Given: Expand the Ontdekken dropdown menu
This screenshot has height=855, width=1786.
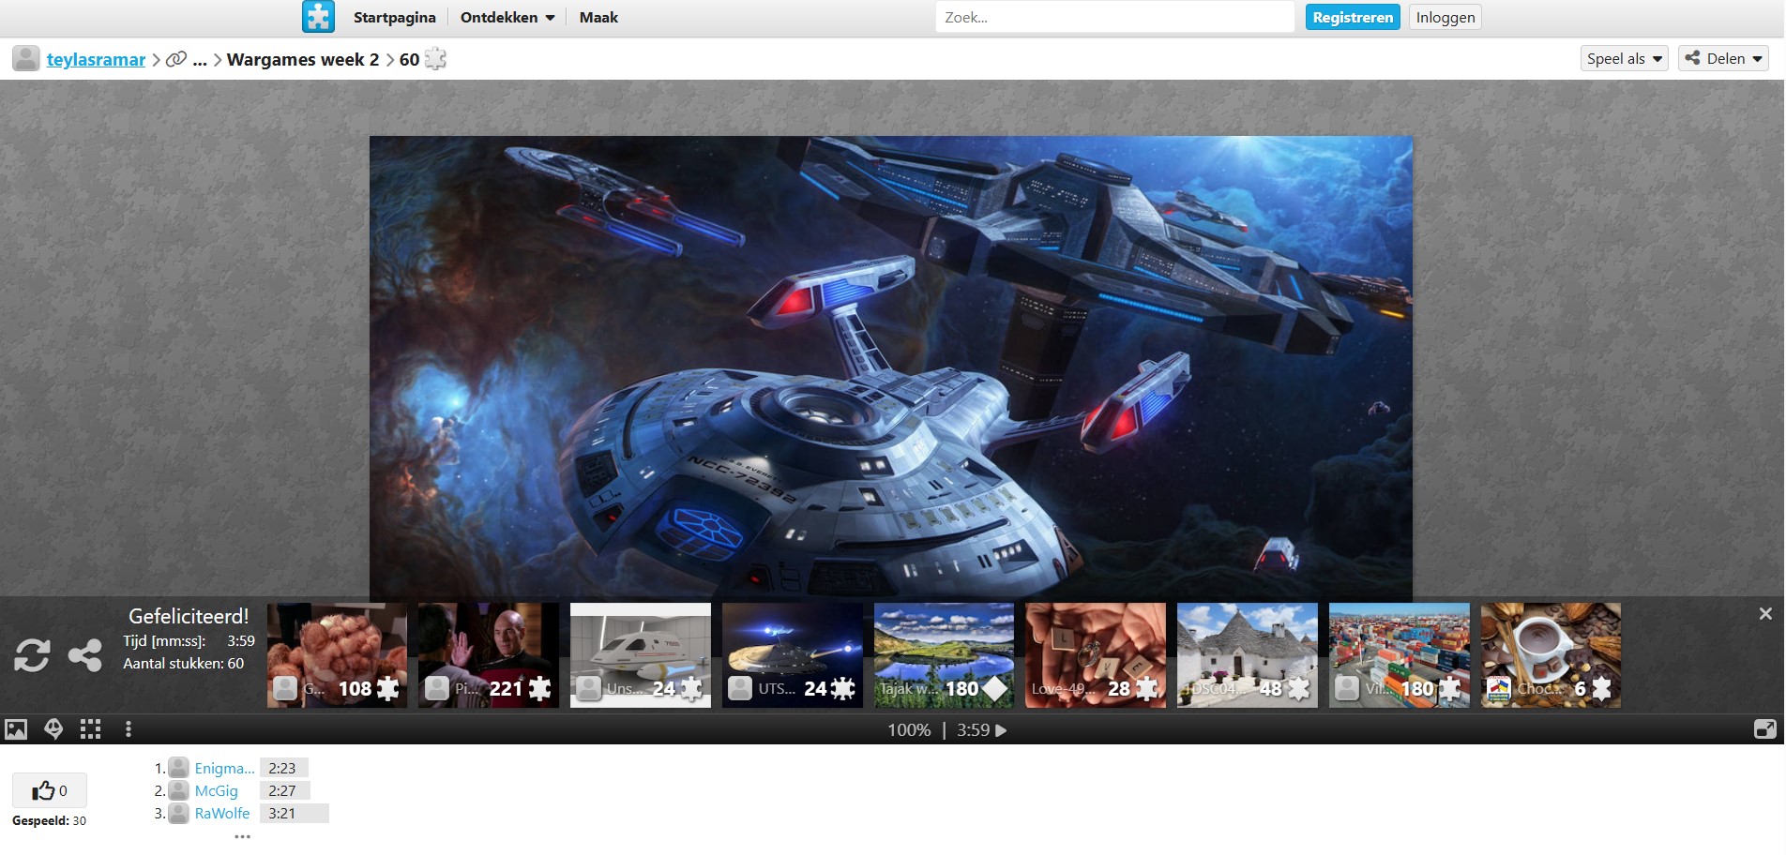Looking at the screenshot, I should [x=507, y=17].
